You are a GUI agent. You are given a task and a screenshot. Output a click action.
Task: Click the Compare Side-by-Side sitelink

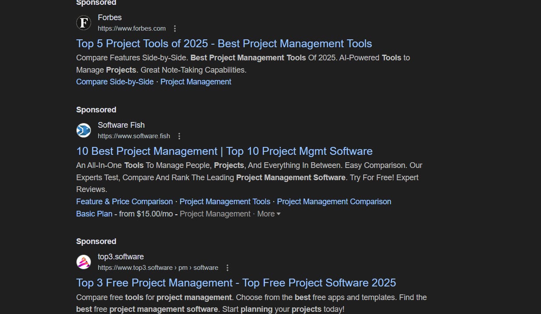pyautogui.click(x=115, y=82)
